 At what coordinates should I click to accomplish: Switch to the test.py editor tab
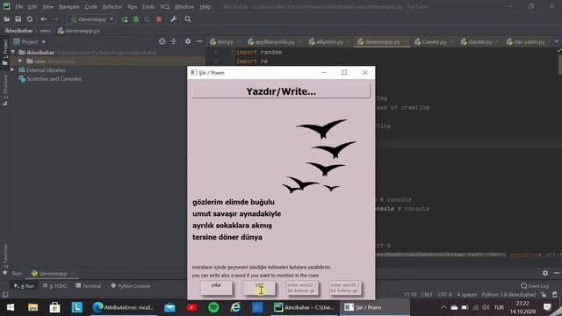click(225, 42)
